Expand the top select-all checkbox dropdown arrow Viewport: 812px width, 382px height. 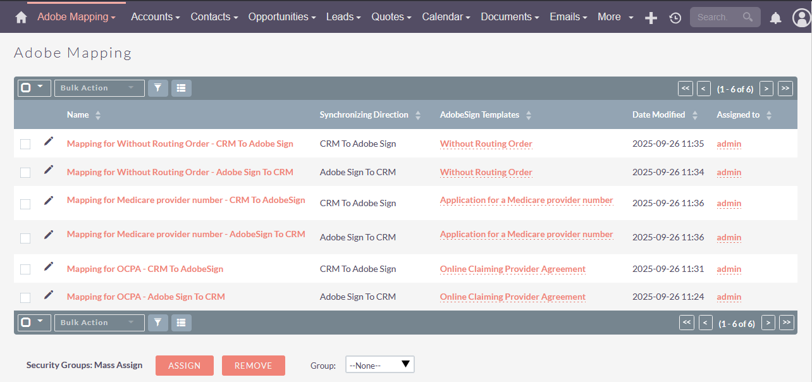pos(41,87)
